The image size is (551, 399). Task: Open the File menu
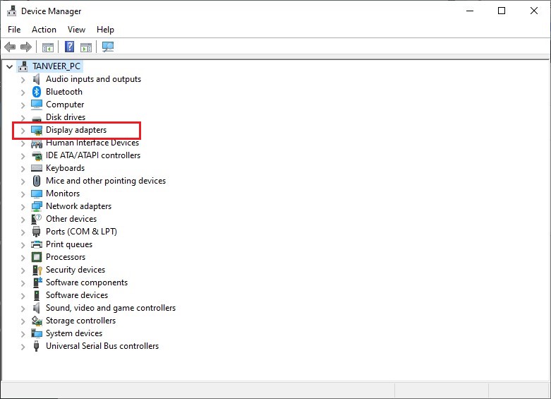click(14, 30)
